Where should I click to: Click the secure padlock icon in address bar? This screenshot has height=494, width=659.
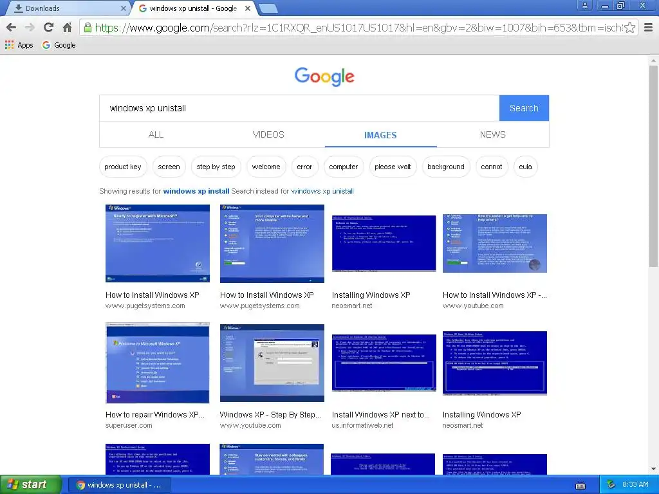pos(88,28)
